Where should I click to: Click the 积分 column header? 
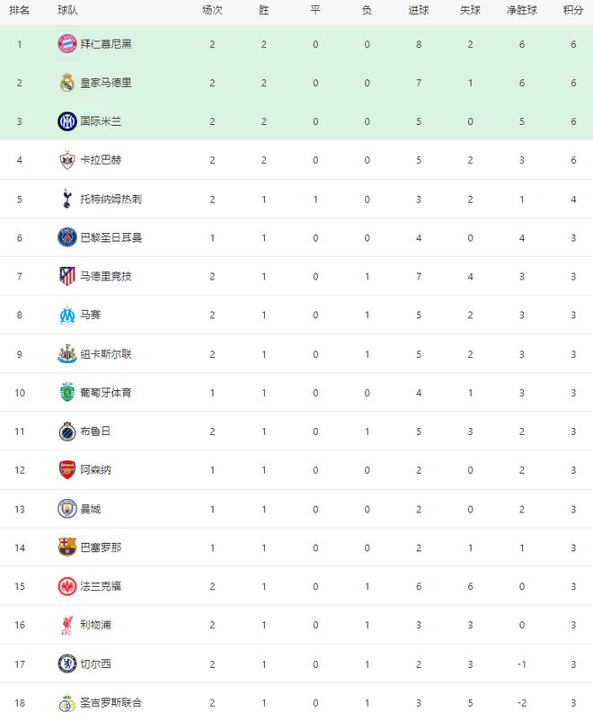click(x=573, y=10)
